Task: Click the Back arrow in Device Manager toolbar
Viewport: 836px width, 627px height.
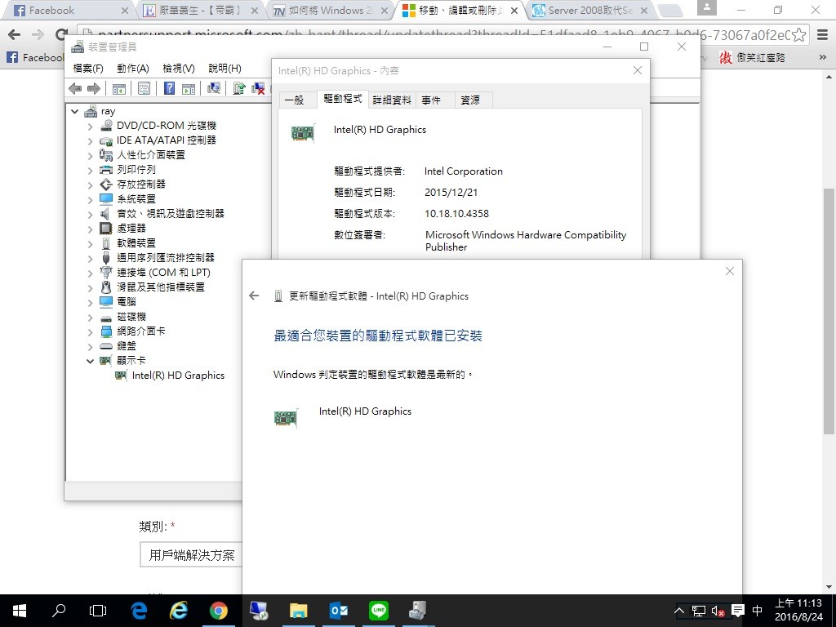Action: pyautogui.click(x=75, y=88)
